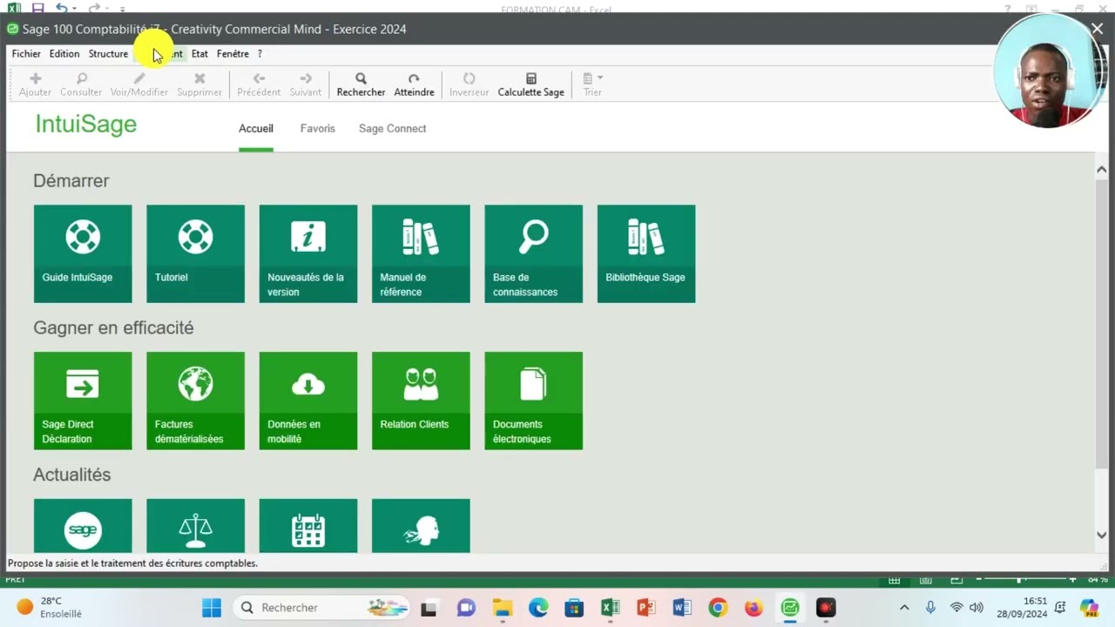Switch to the Favoris tab

coord(318,129)
